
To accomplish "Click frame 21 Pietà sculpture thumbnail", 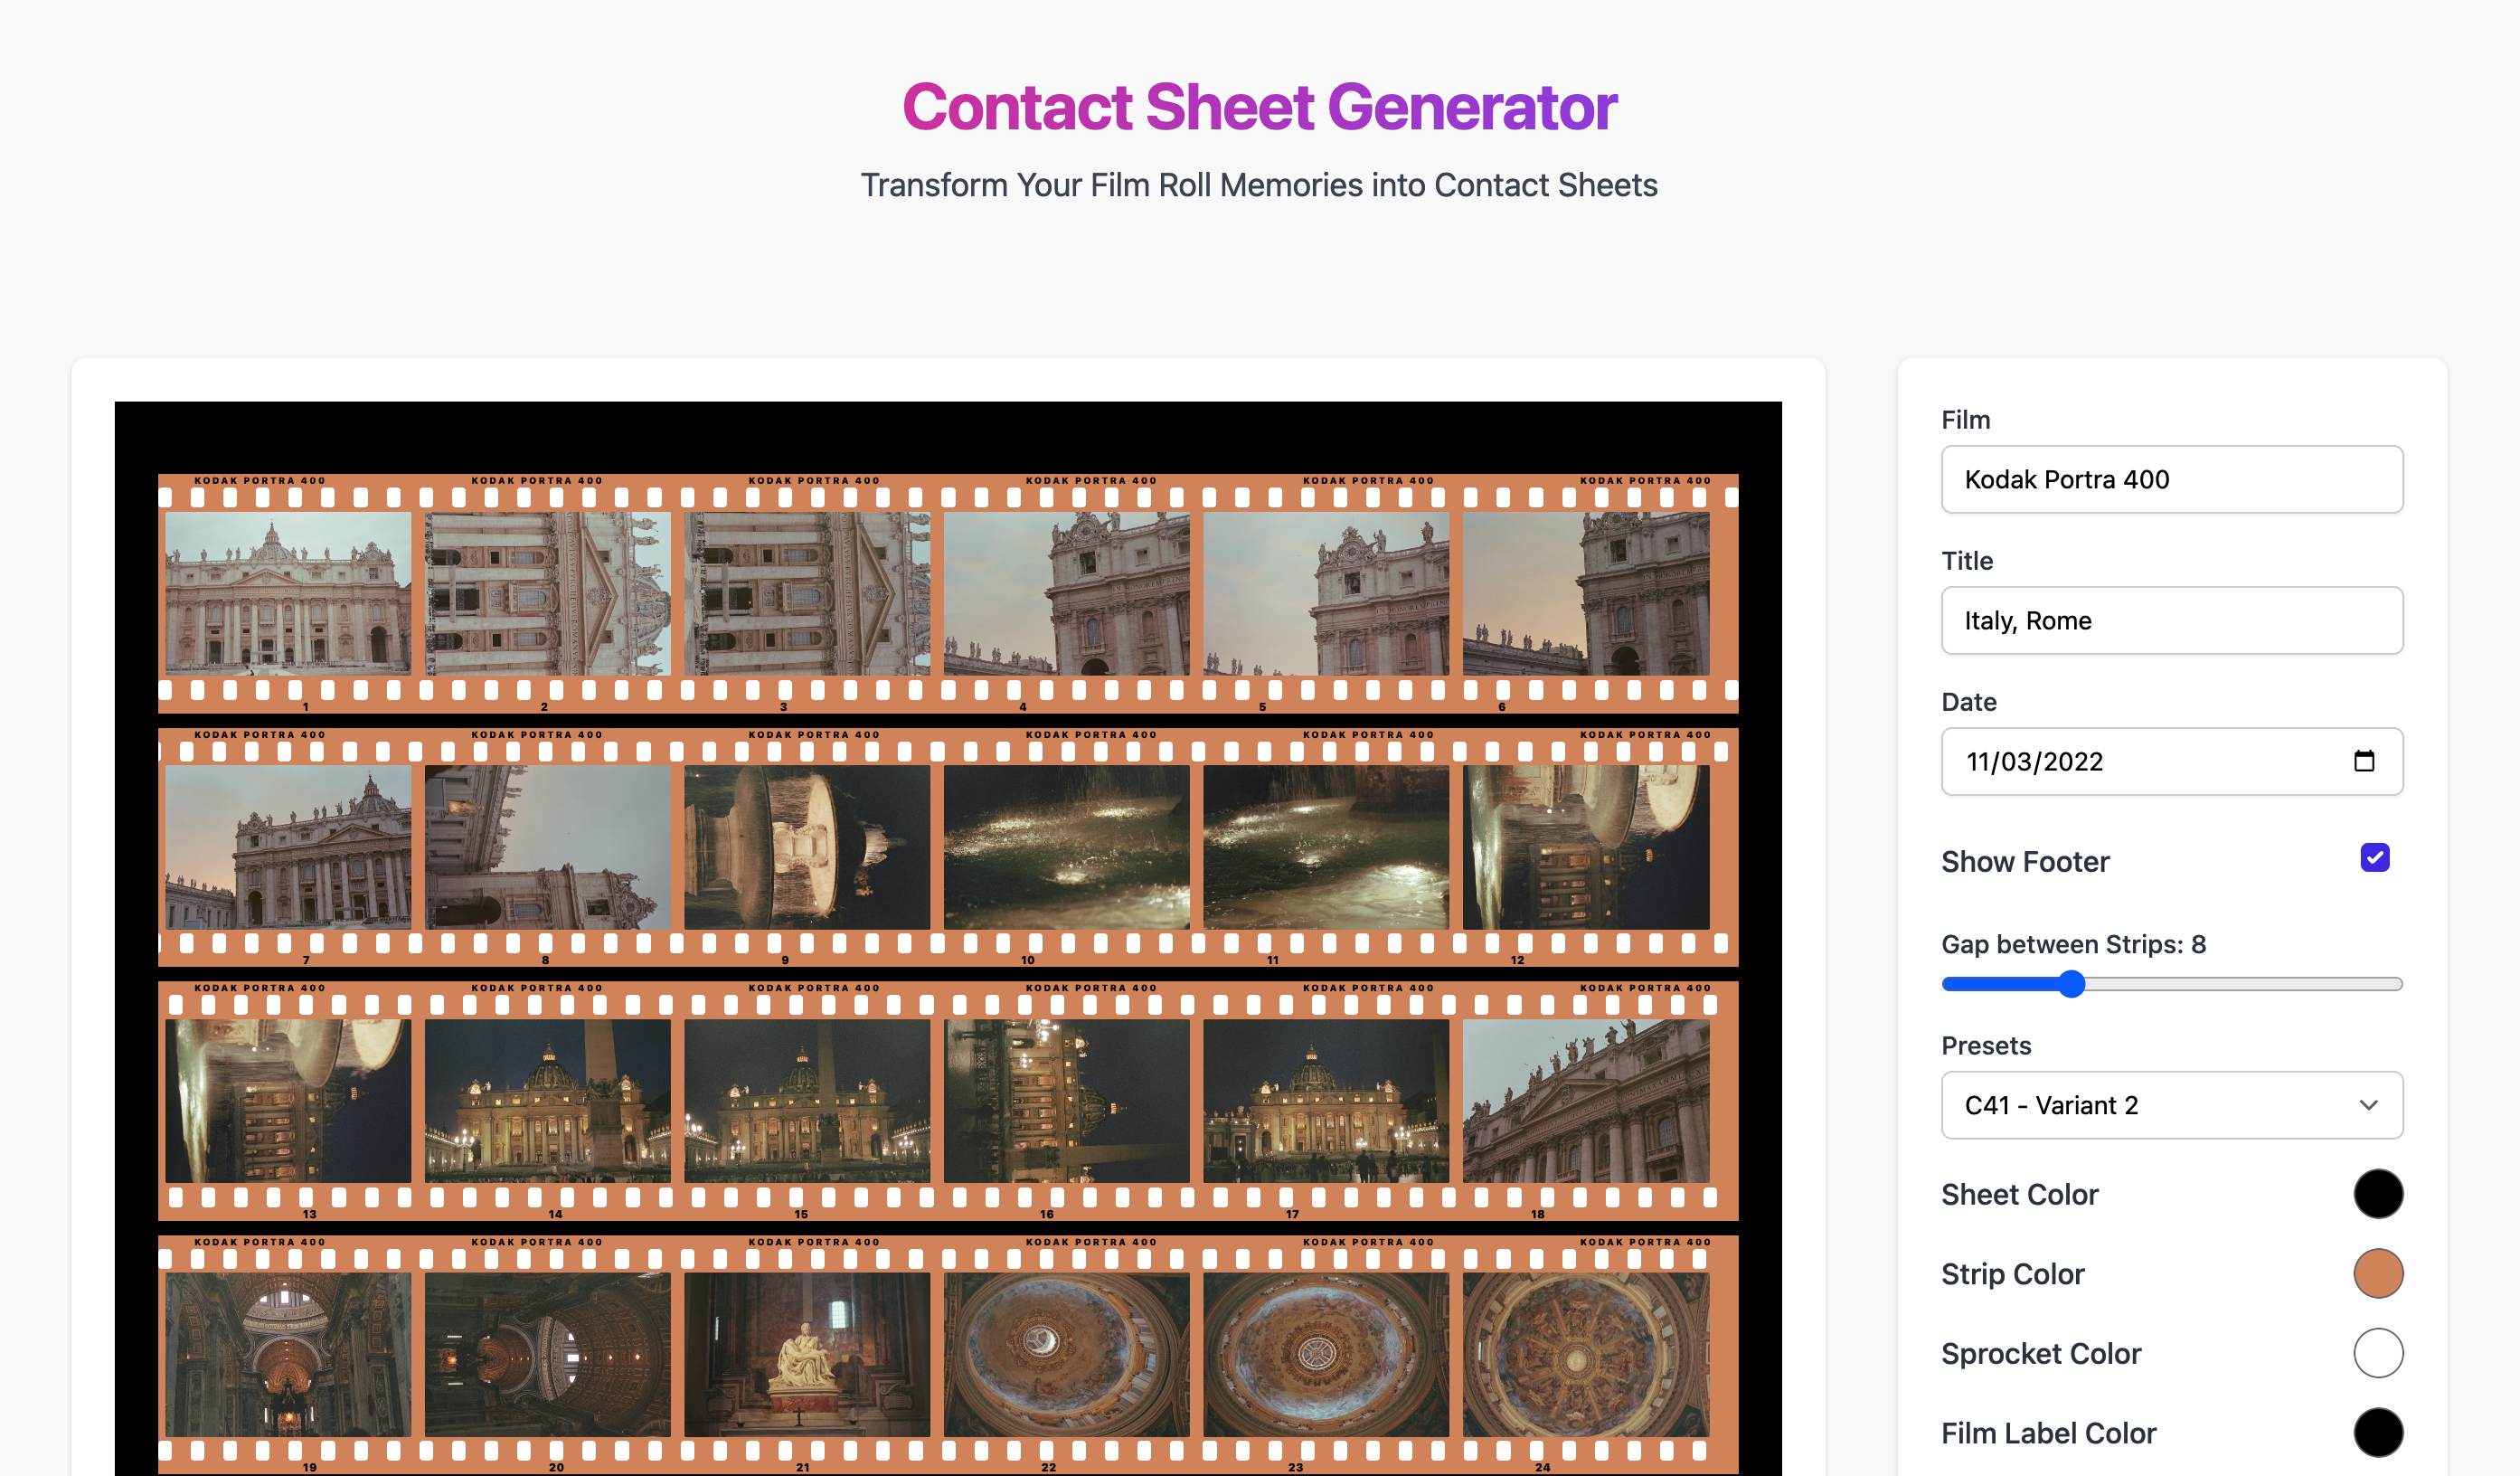I will pyautogui.click(x=806, y=1354).
